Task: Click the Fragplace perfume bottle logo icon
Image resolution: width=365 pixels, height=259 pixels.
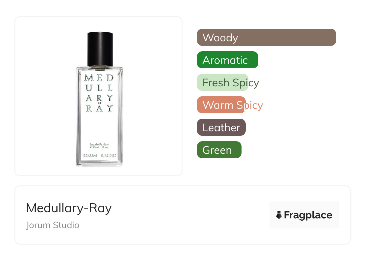Action: coord(279,215)
